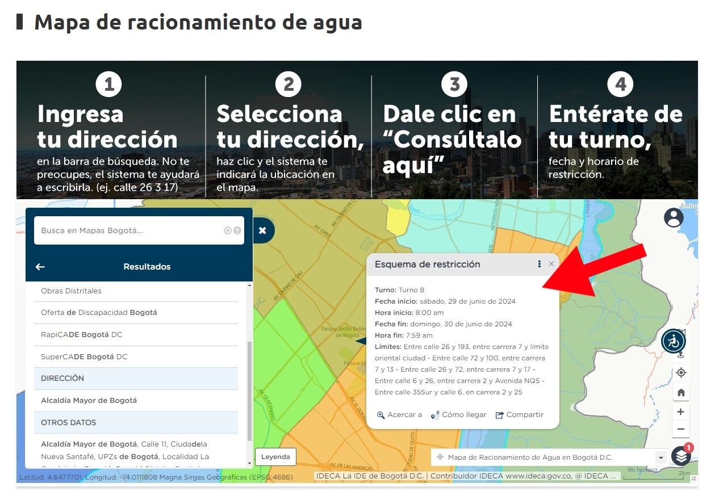Click Compartir in the popup

pyautogui.click(x=520, y=415)
